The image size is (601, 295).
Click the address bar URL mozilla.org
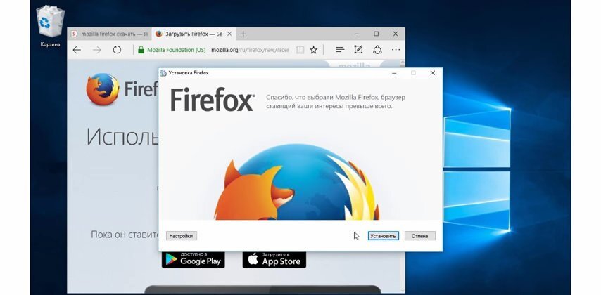250,50
